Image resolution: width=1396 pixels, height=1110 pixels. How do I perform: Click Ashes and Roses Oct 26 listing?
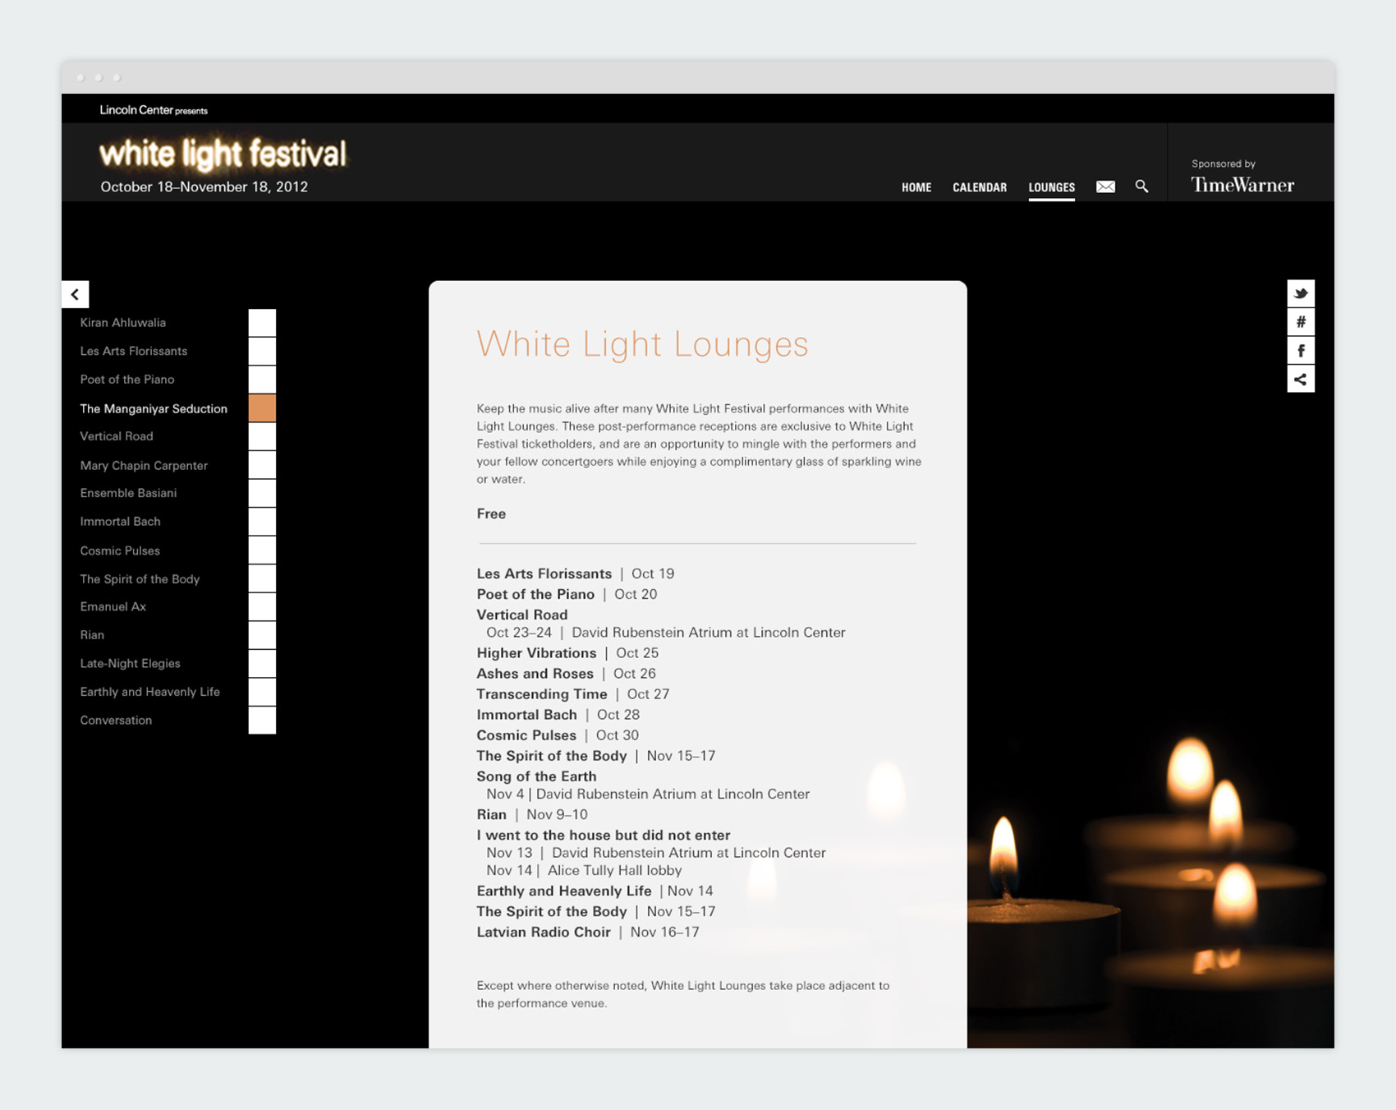click(x=566, y=674)
